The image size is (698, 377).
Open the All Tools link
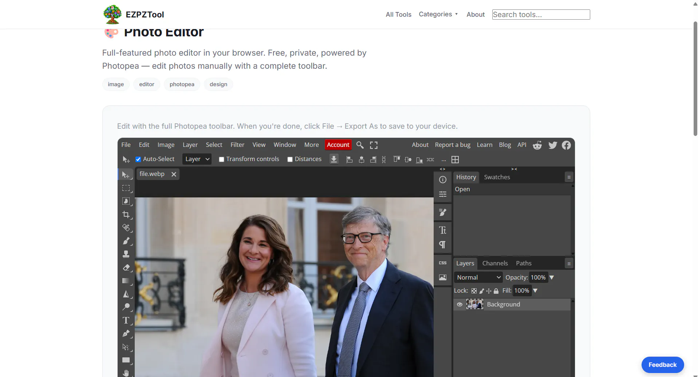[398, 15]
